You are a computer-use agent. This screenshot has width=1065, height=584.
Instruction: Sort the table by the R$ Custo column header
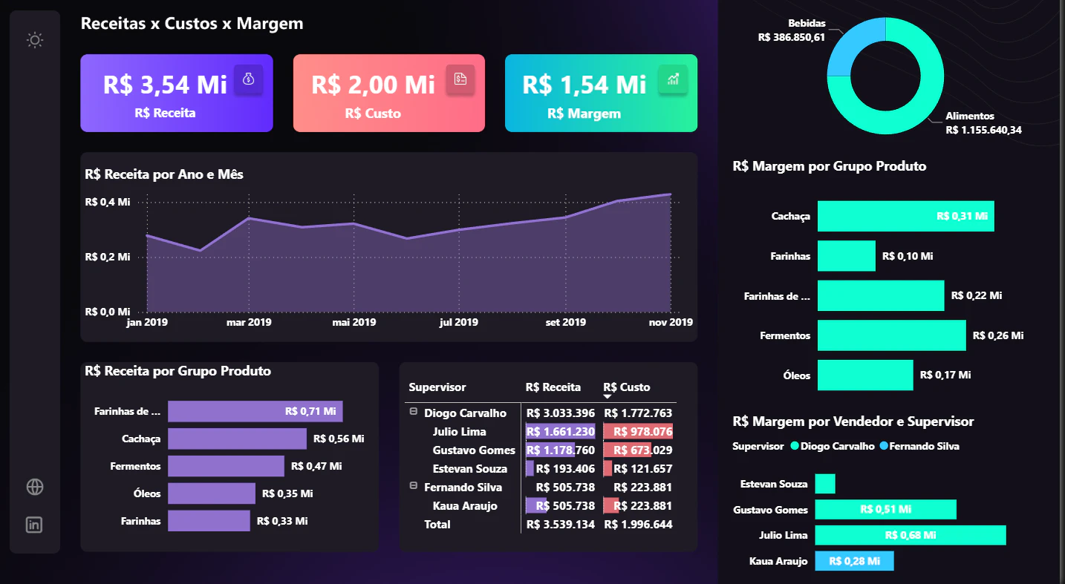(x=627, y=387)
